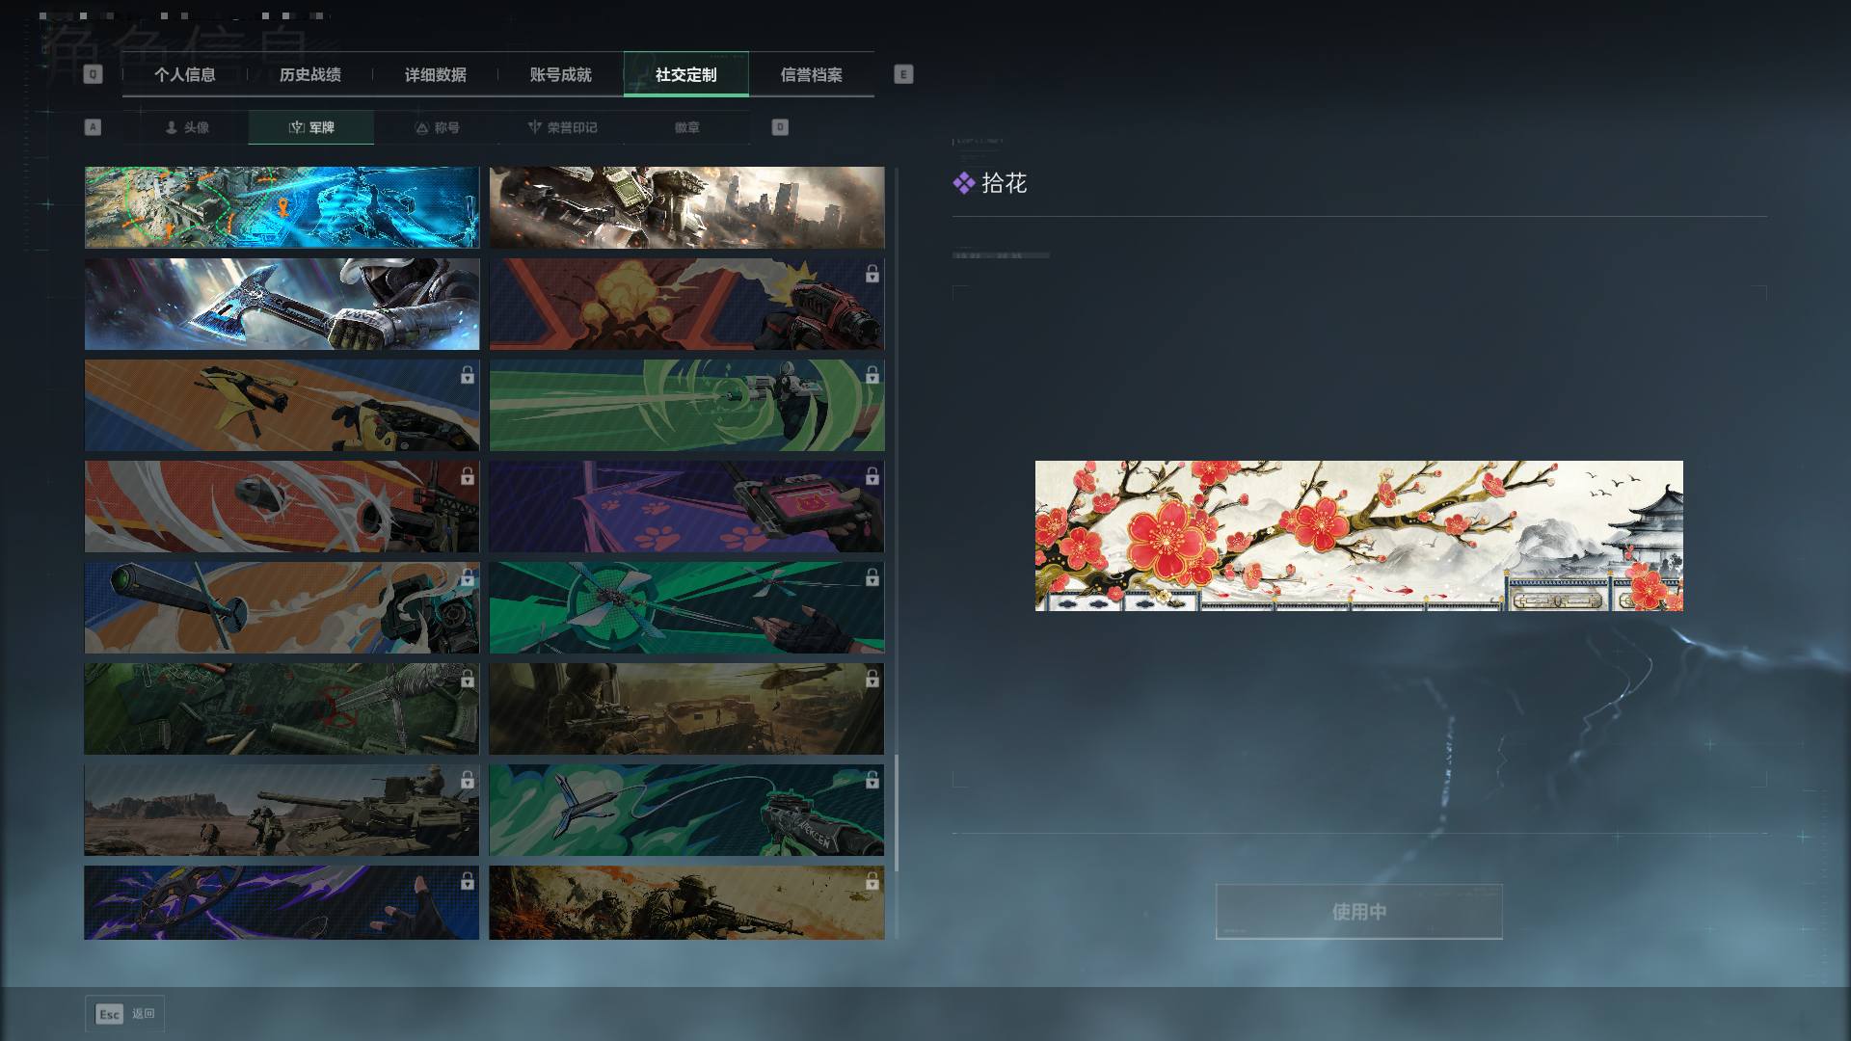
Task: Open the 信誉档案 tab
Action: [x=812, y=74]
